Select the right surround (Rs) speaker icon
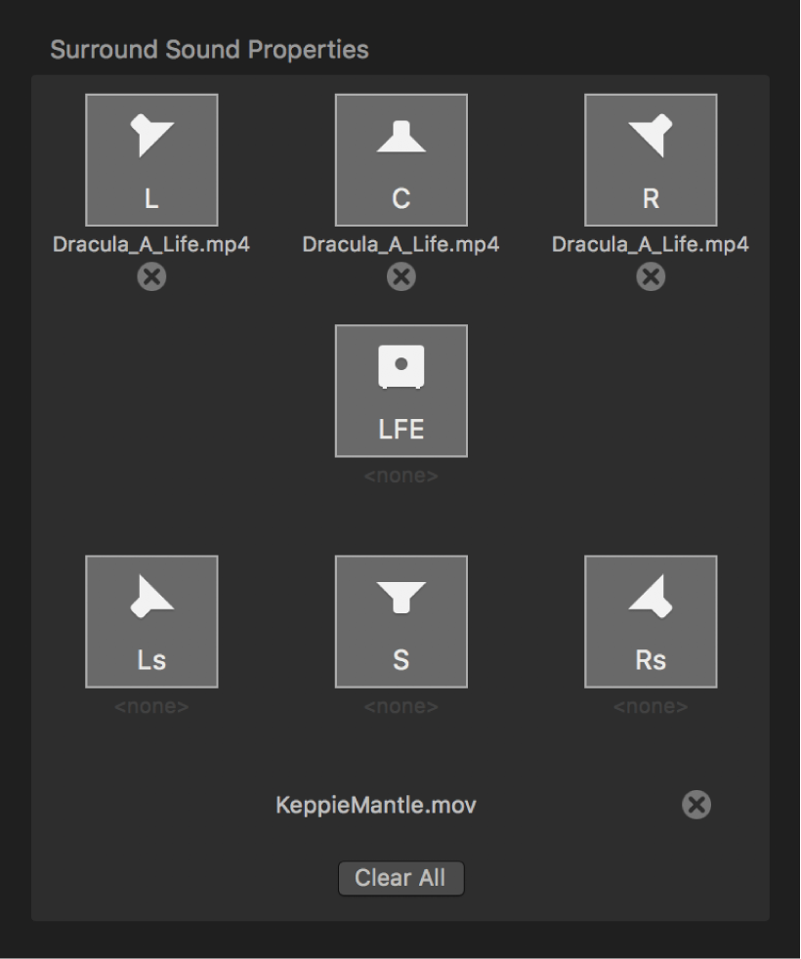Viewport: 801px width, 959px height. pyautogui.click(x=651, y=620)
